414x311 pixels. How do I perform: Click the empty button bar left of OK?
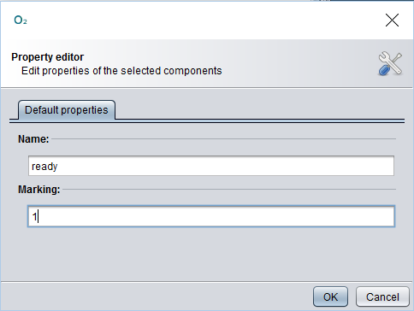157,296
